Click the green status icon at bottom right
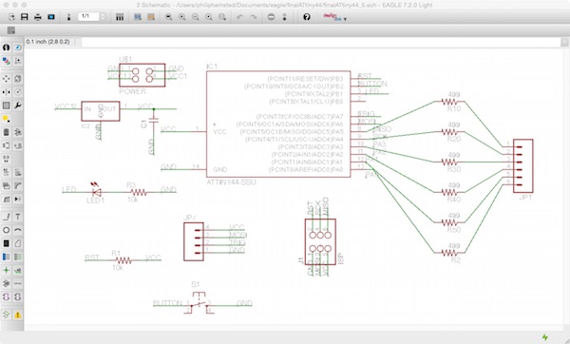 [545, 337]
